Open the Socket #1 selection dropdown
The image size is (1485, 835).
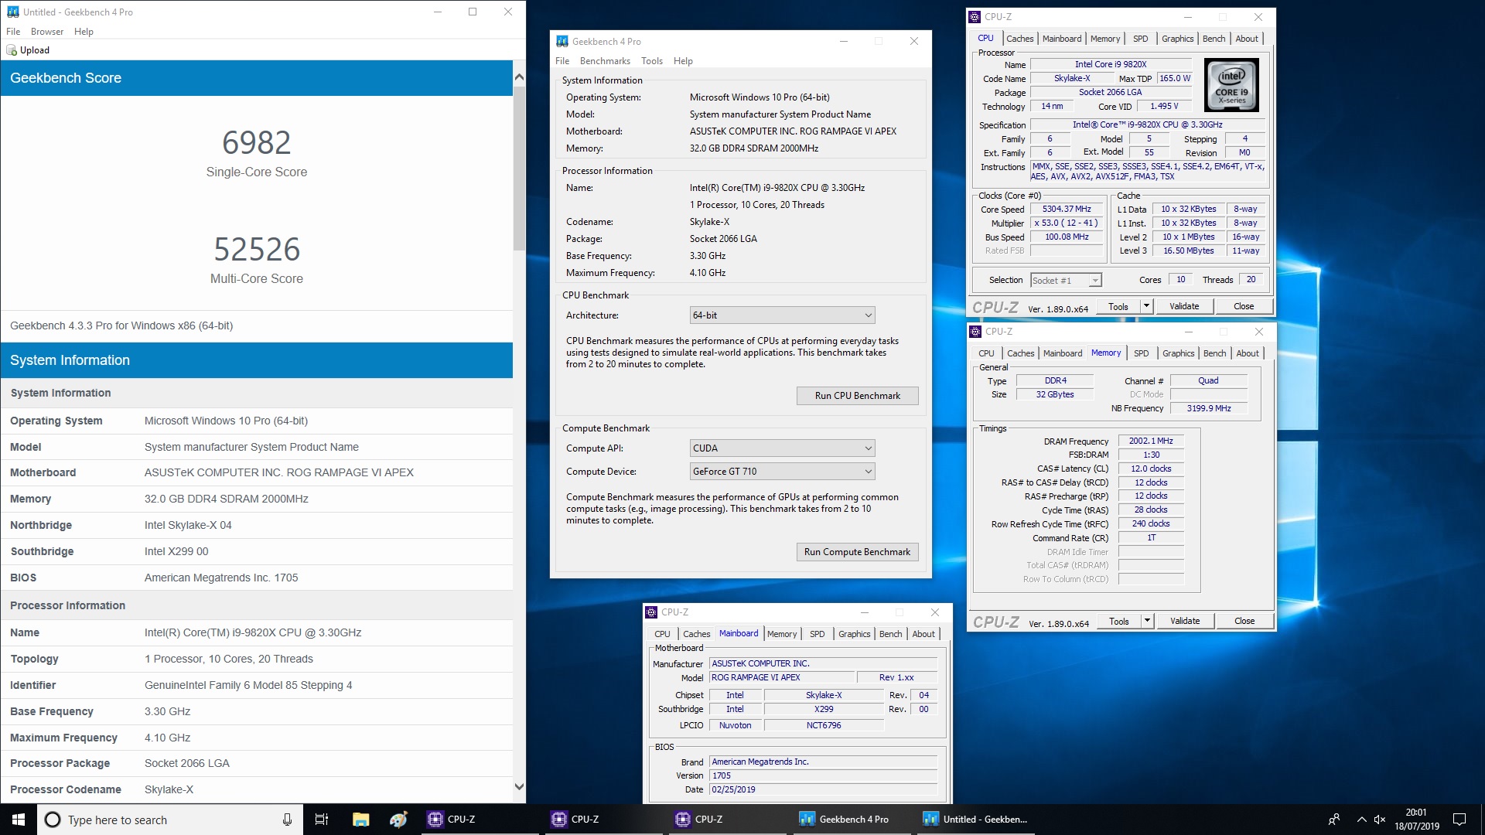point(1066,281)
